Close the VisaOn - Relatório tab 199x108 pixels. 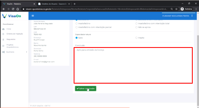[34, 4]
